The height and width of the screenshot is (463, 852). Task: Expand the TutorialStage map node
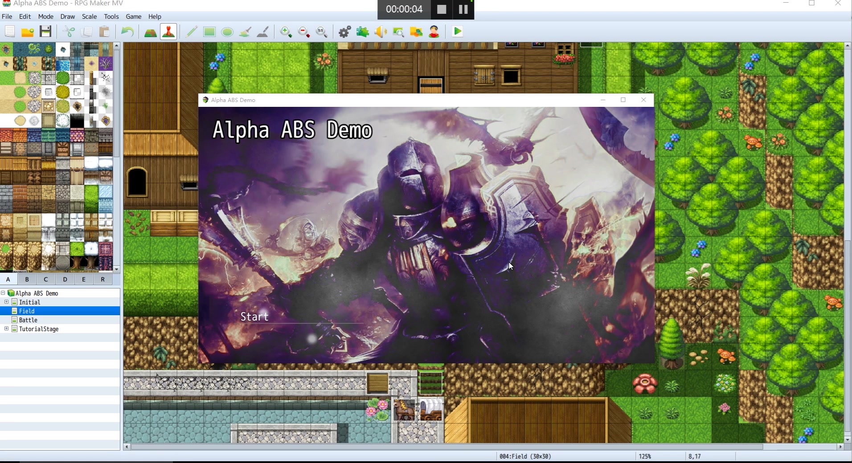point(6,329)
